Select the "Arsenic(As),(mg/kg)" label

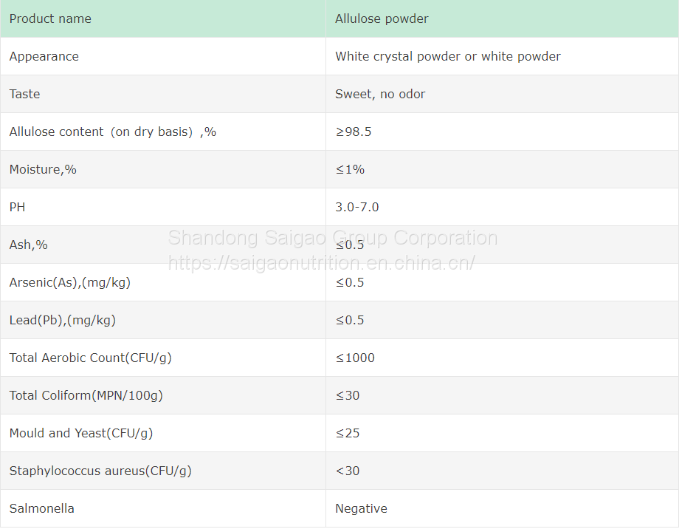pyautogui.click(x=70, y=282)
